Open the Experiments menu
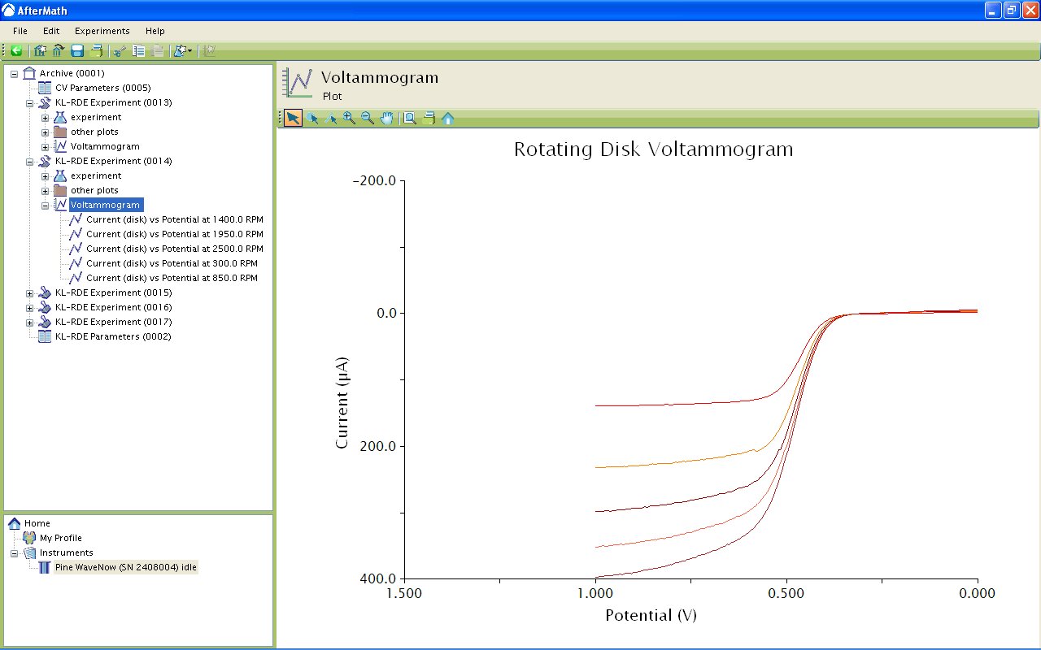Screen dimensions: 1041x650 click(102, 31)
